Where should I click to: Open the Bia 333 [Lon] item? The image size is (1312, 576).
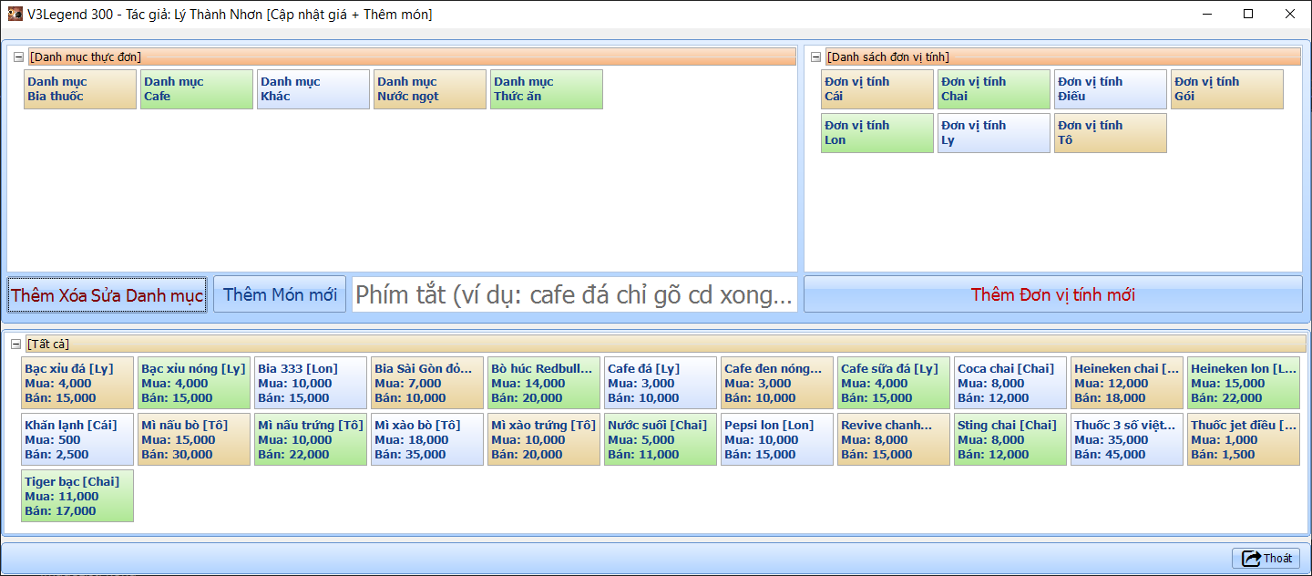pos(311,383)
